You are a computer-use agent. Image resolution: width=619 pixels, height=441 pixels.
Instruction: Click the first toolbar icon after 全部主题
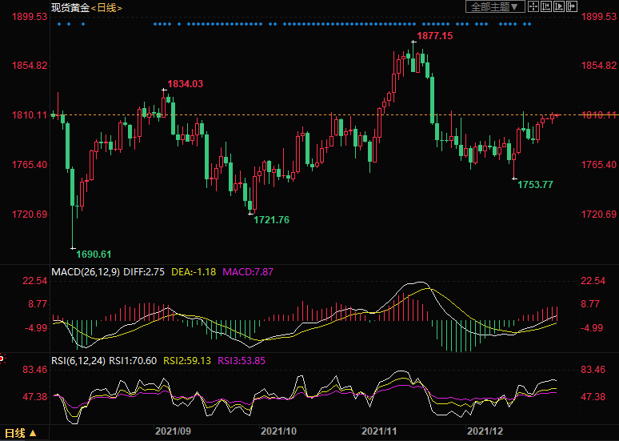coord(535,7)
